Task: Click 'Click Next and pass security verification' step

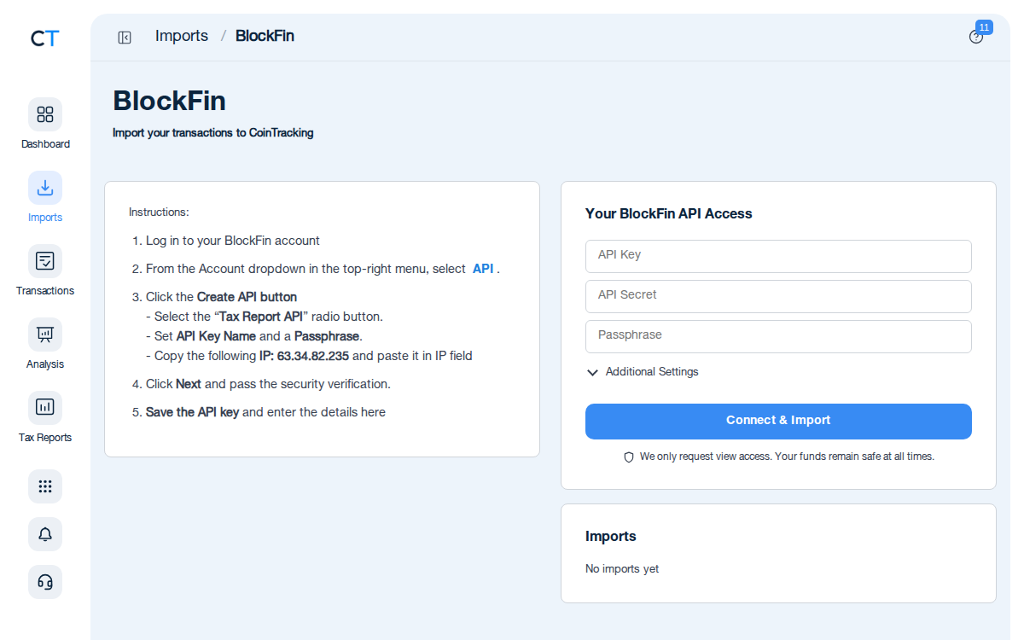Action: click(x=268, y=384)
